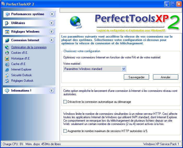183x148 pixels.
Task: Expand the Réglages Windows section chevron
Action: [x=51, y=31]
